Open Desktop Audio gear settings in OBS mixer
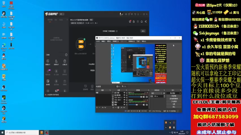Viewport: 241px width, 135px height. tap(147, 105)
